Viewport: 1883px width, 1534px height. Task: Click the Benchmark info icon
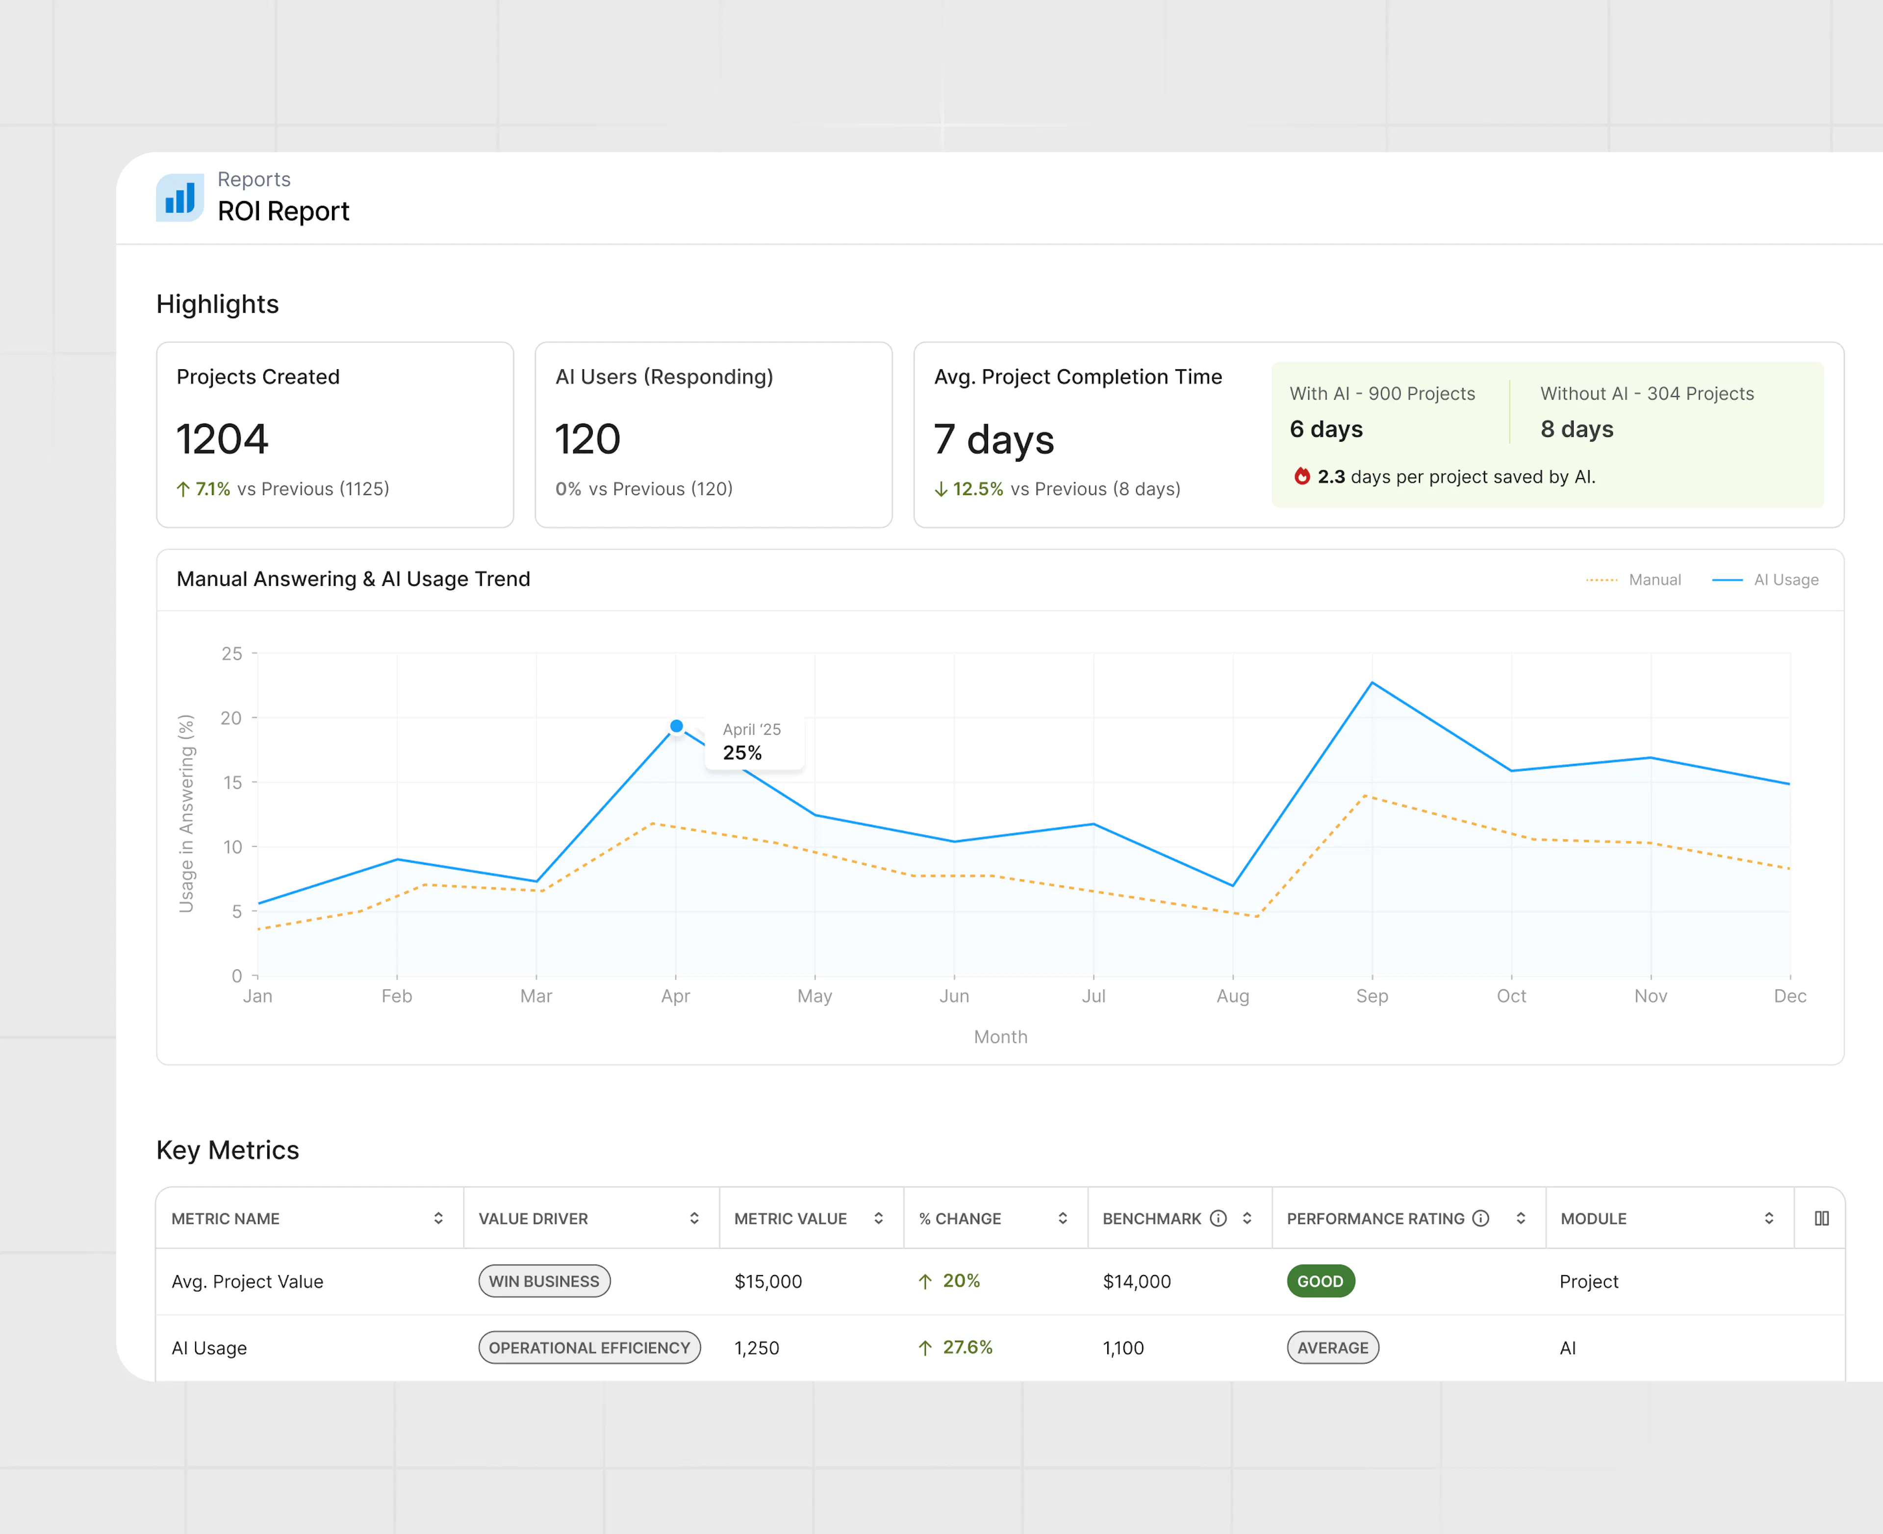click(1219, 1218)
